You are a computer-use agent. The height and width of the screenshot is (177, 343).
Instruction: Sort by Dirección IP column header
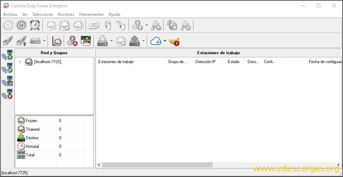click(205, 62)
